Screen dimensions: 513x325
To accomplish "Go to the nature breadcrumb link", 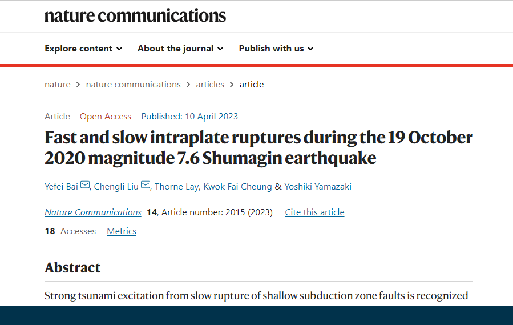I will (58, 85).
